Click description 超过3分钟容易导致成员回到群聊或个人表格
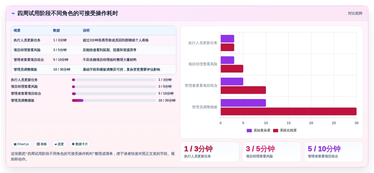374x173 pixels. (x=116, y=40)
